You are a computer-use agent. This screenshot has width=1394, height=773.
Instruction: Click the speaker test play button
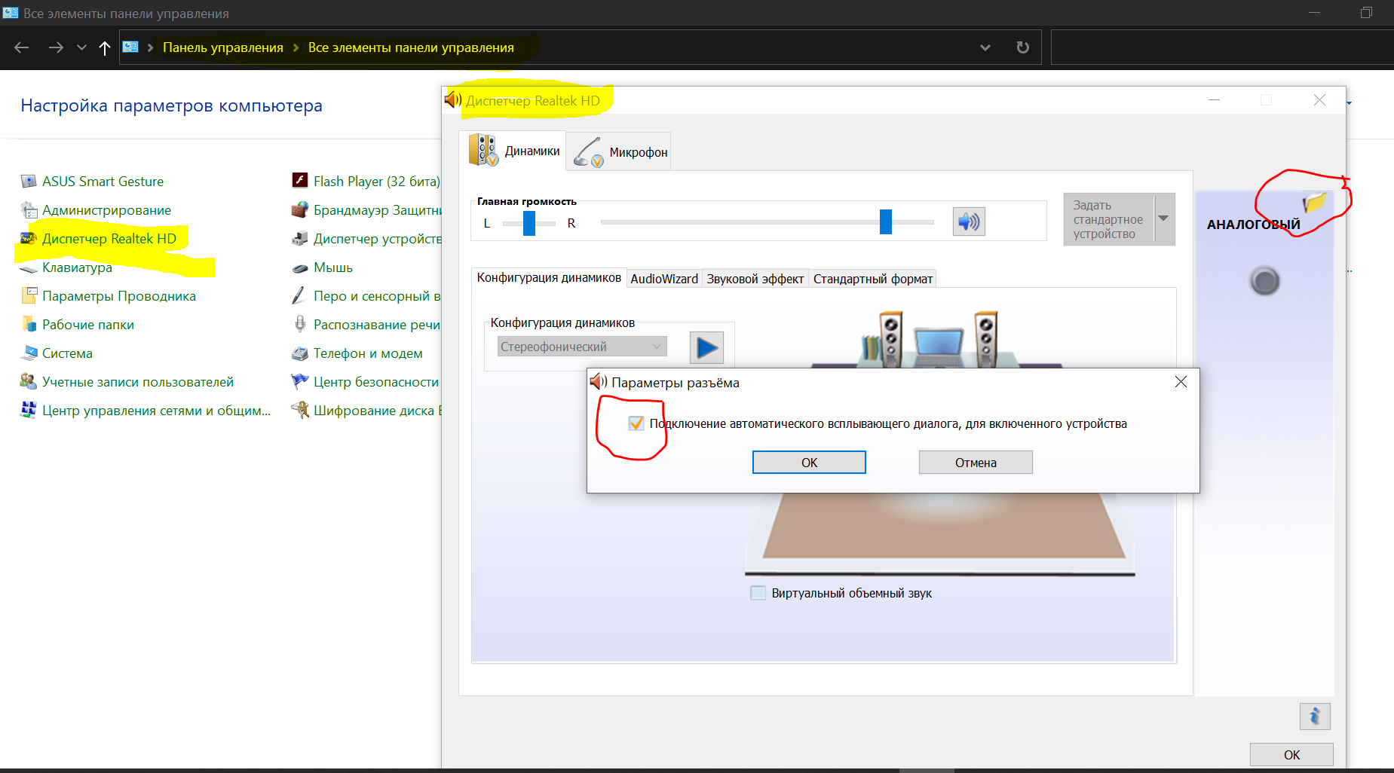(706, 347)
